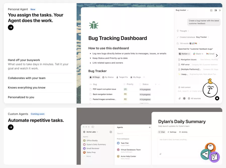
Task: Click the Status column header
Action: (x=144, y=84)
